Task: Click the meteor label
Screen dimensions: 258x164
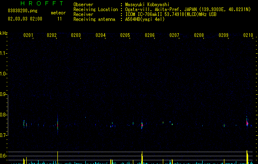Action: (58, 13)
